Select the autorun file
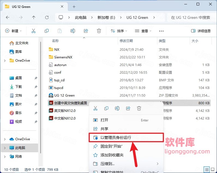217x173 pixels. [129, 65]
